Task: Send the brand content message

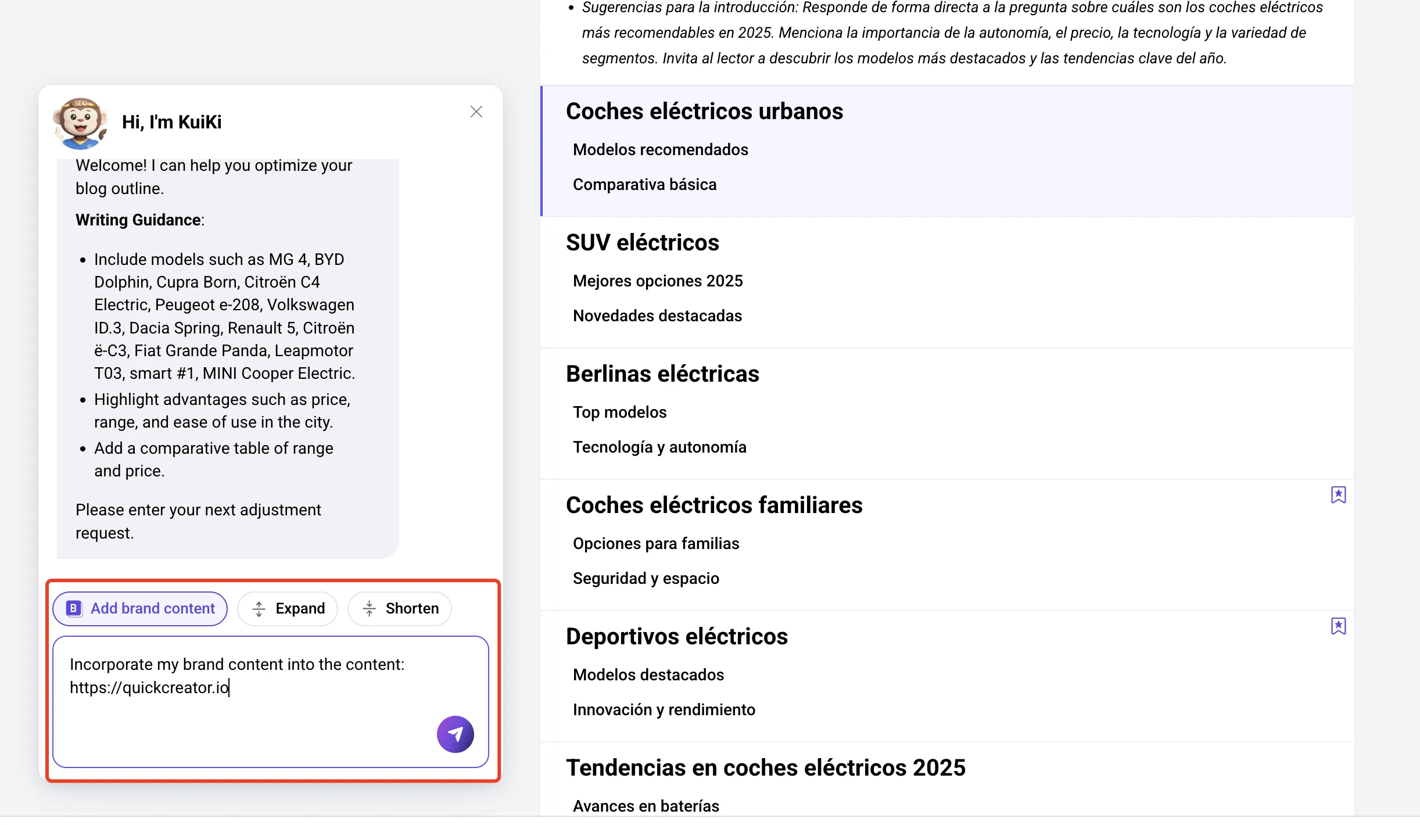Action: click(455, 734)
